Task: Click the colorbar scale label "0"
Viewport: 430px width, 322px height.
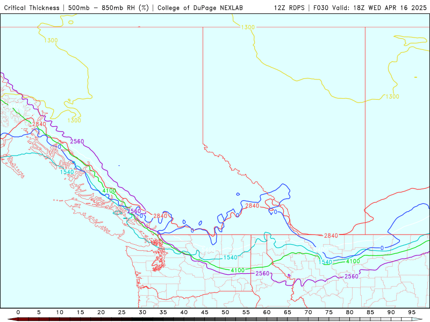Action: tap(18, 312)
